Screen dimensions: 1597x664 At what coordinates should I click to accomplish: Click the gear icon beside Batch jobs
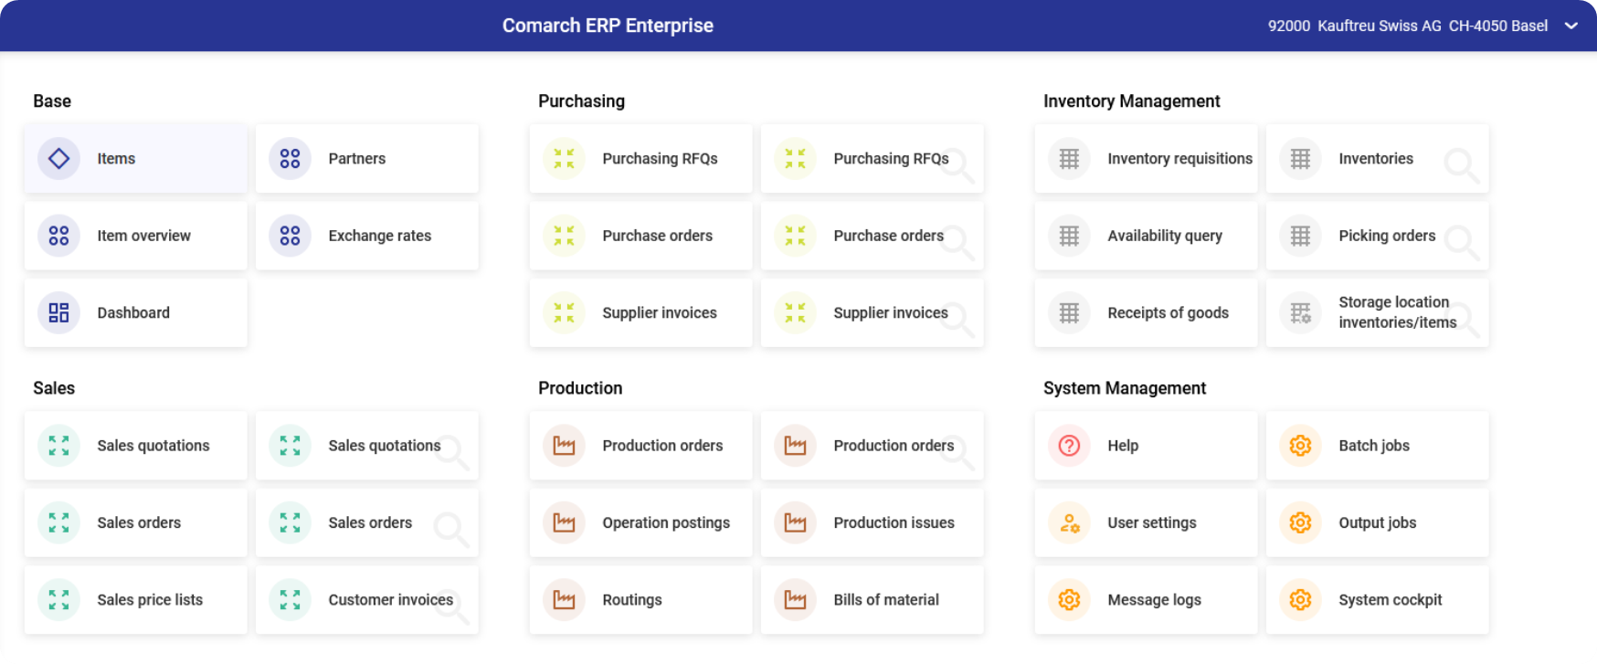(1300, 446)
